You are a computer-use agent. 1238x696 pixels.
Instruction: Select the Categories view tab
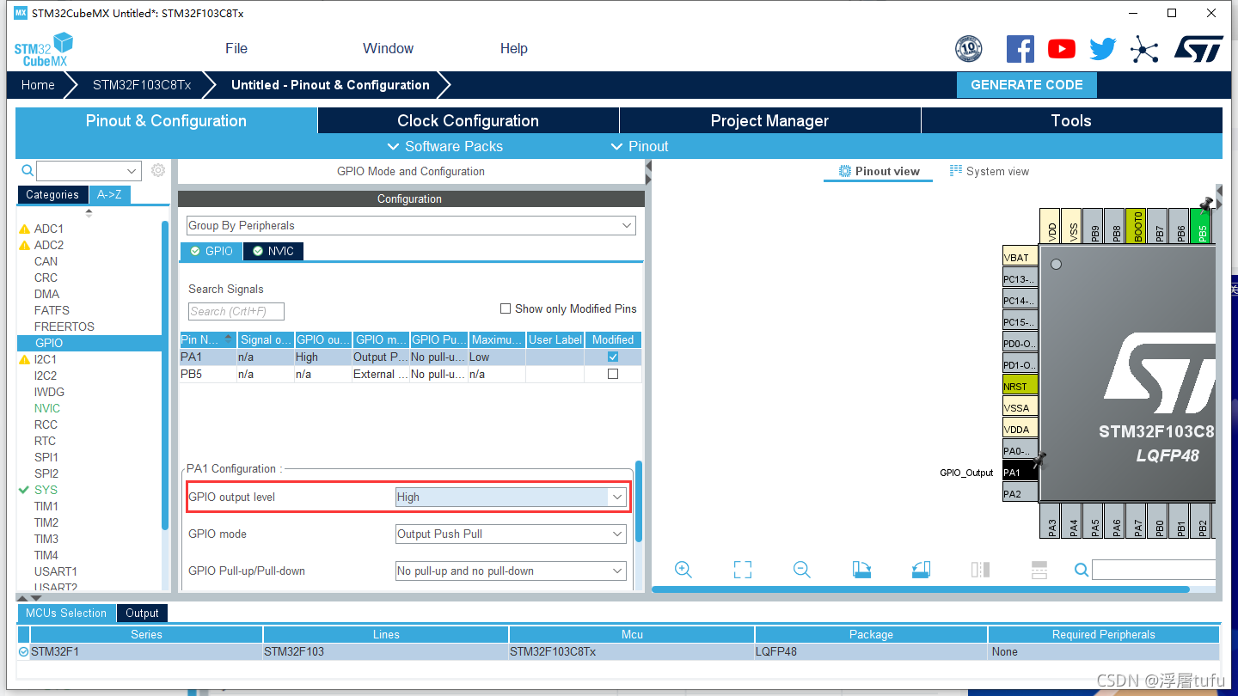tap(52, 194)
